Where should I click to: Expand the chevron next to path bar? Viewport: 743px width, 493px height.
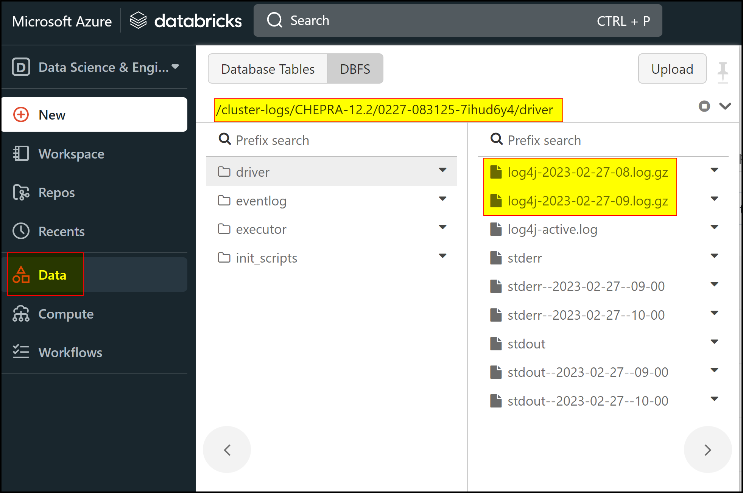725,106
